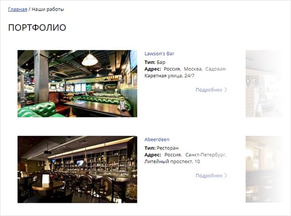Click the Наши работы breadcrumb text
The width and height of the screenshot is (291, 216).
click(x=48, y=9)
